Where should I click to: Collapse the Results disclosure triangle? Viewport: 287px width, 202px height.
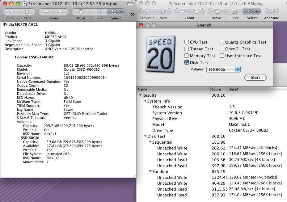[x=140, y=95]
